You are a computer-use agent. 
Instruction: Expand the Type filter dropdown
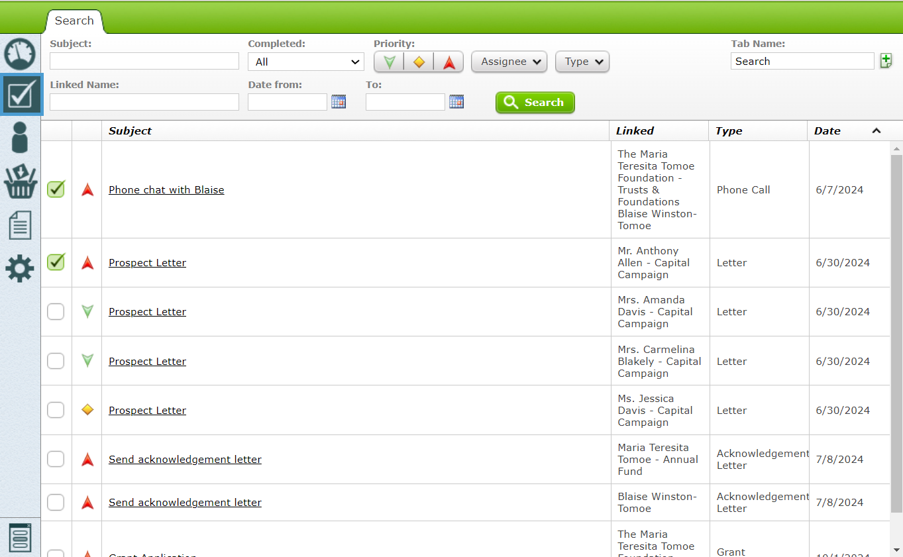pyautogui.click(x=582, y=62)
